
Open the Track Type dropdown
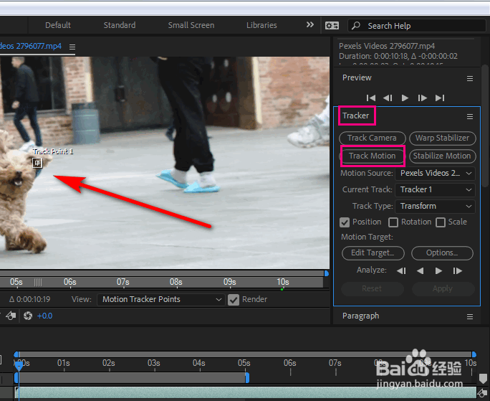pyautogui.click(x=435, y=207)
